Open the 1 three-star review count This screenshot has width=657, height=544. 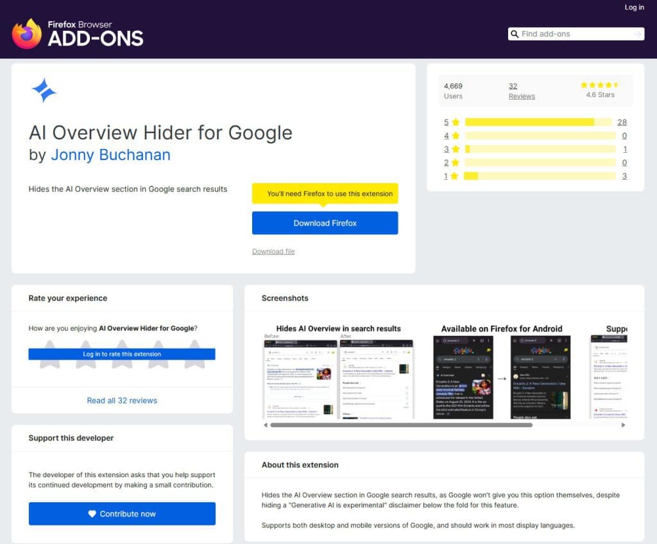coord(625,149)
